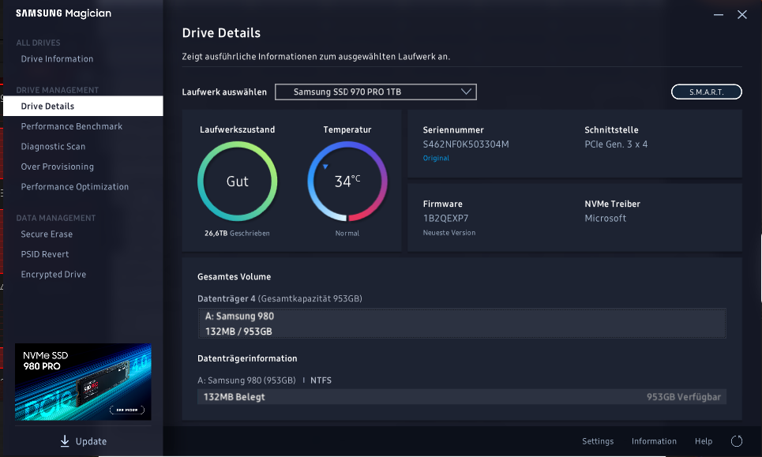Open Settings in the footer
The image size is (762, 457).
pos(598,441)
